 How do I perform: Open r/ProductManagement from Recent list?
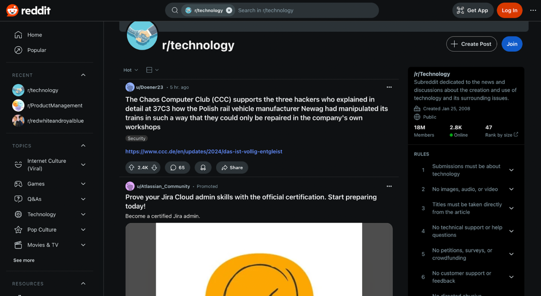pos(54,105)
